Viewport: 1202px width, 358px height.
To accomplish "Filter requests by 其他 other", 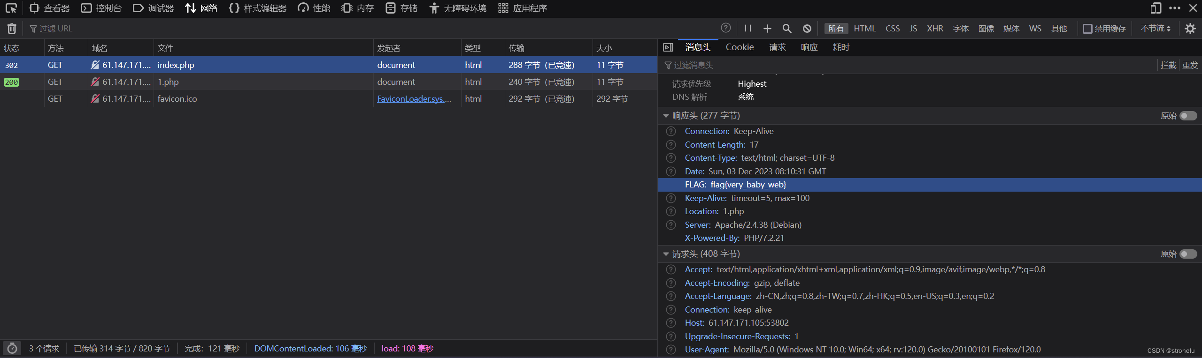I will click(1059, 29).
